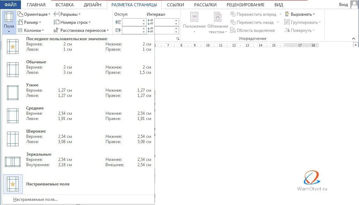Click the user account avatar icon
Screen dimensions: 359x205
point(354,5)
